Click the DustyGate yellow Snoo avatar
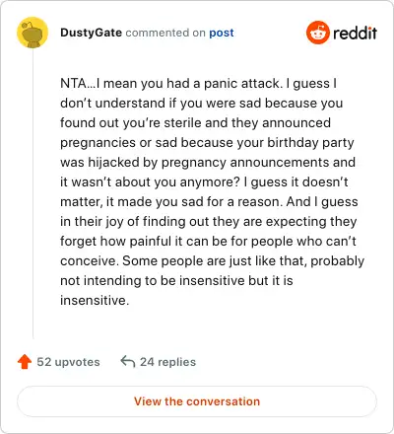The image size is (394, 434). (33, 33)
